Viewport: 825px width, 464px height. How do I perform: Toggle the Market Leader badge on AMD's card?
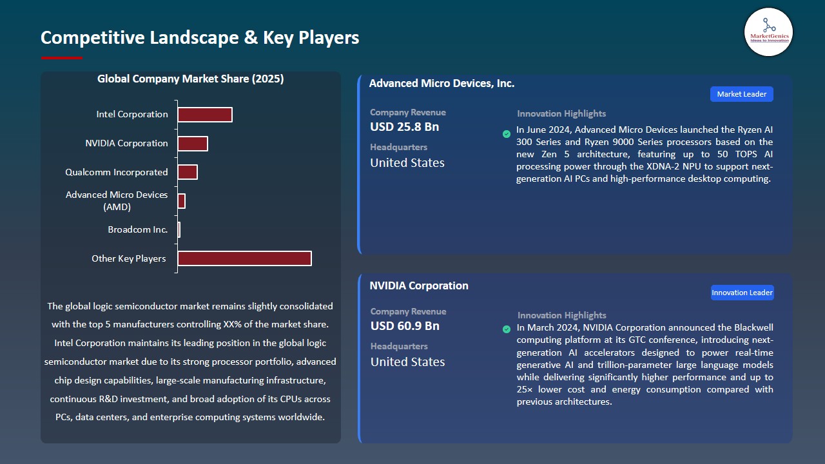pyautogui.click(x=741, y=93)
